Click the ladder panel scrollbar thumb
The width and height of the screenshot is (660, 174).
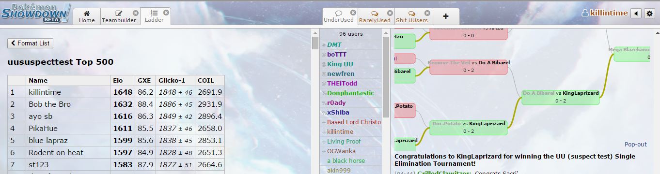(x=315, y=43)
